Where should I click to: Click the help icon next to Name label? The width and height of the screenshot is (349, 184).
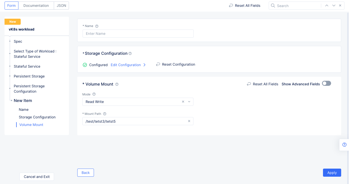[x=97, y=26]
